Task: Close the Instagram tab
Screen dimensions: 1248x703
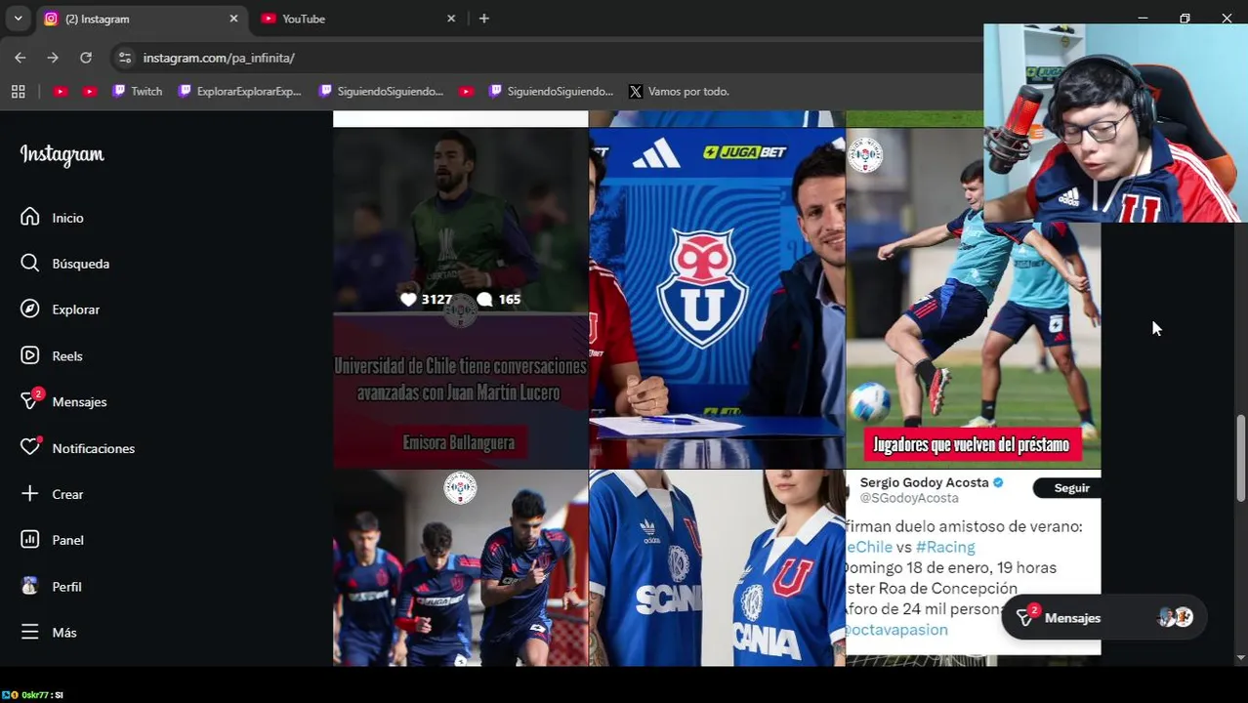Action: click(x=233, y=19)
